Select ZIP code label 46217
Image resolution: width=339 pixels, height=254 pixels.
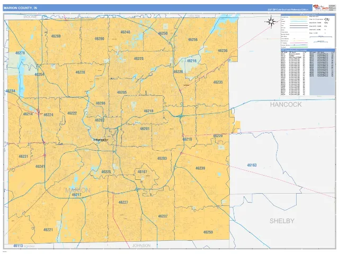pyautogui.click(x=76, y=195)
